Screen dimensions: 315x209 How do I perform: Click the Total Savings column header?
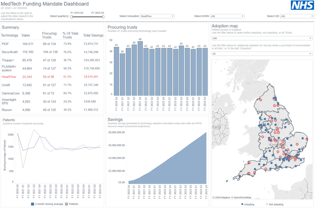[x=93, y=35]
